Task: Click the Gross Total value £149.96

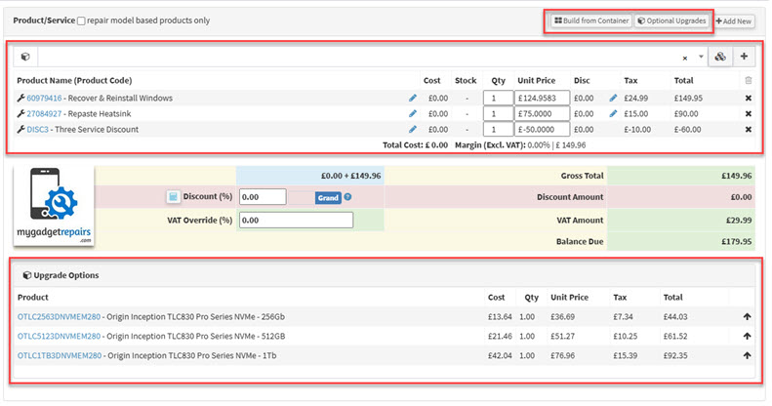Action: (737, 176)
